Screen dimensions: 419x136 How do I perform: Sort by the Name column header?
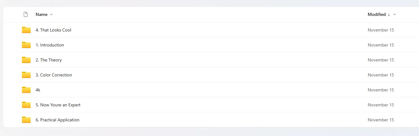(42, 14)
